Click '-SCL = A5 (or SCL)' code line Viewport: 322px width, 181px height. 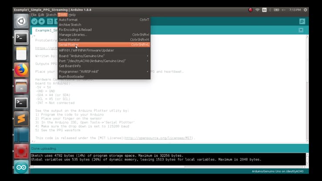[x=53, y=99]
